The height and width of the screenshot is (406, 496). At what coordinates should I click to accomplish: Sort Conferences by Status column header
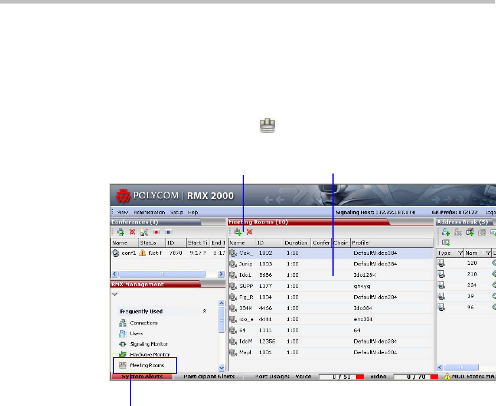pos(152,243)
